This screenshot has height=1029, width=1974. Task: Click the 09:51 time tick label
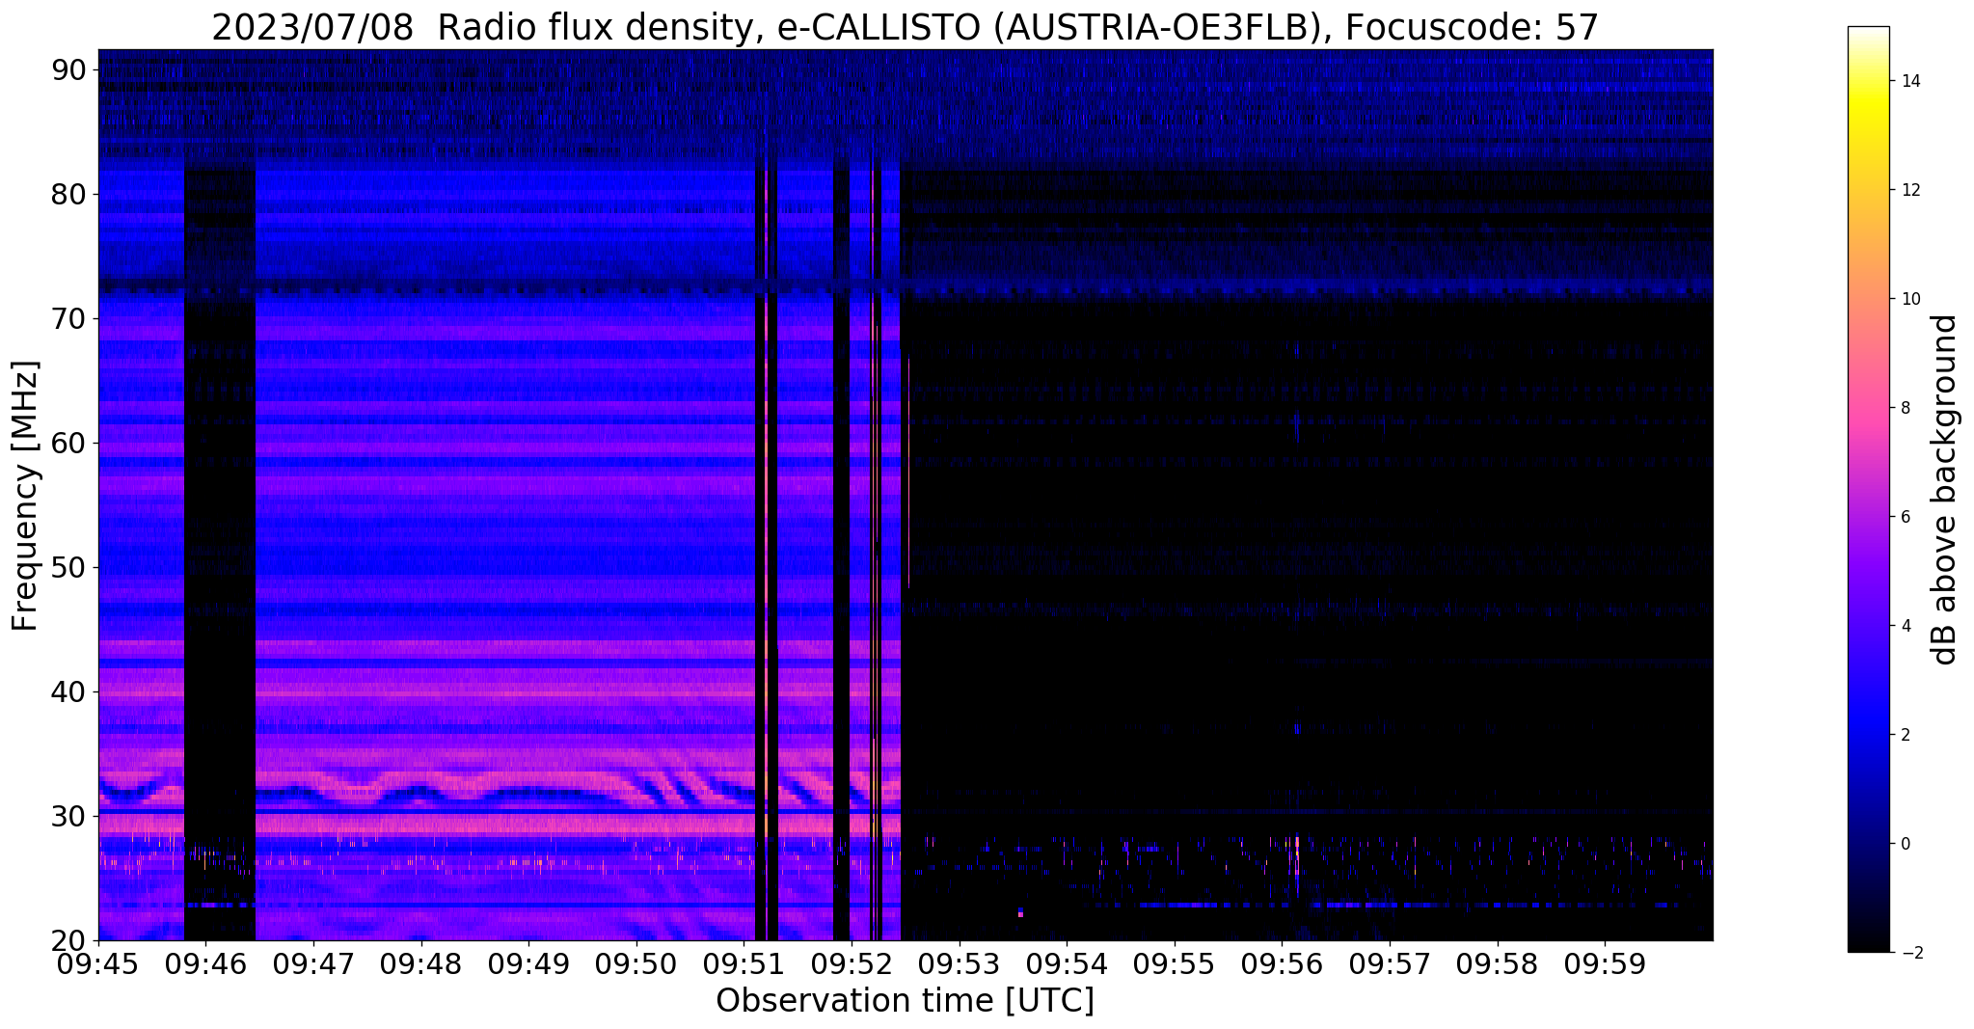pos(744,963)
